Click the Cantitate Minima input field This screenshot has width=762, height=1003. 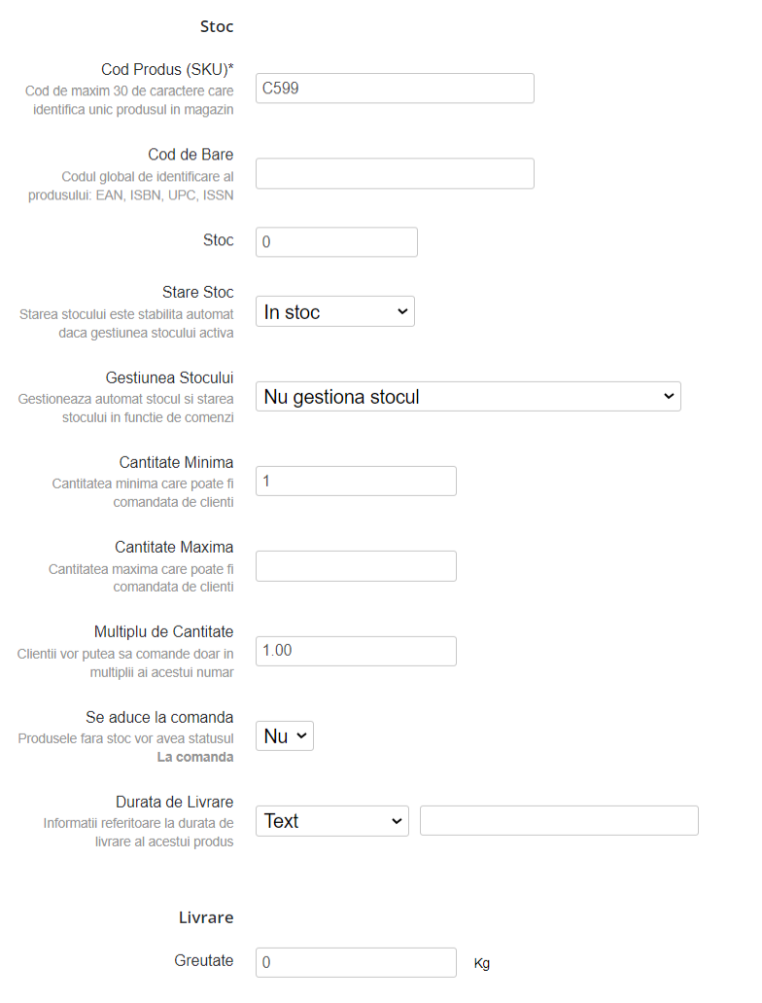(356, 482)
